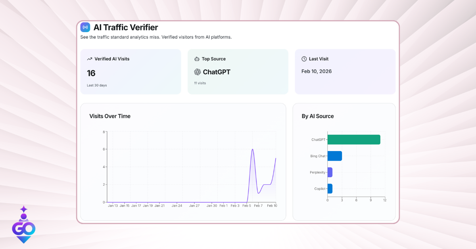Click the Feb 5 peak on the line chart
Image resolution: width=476 pixels, height=249 pixels.
point(253,149)
